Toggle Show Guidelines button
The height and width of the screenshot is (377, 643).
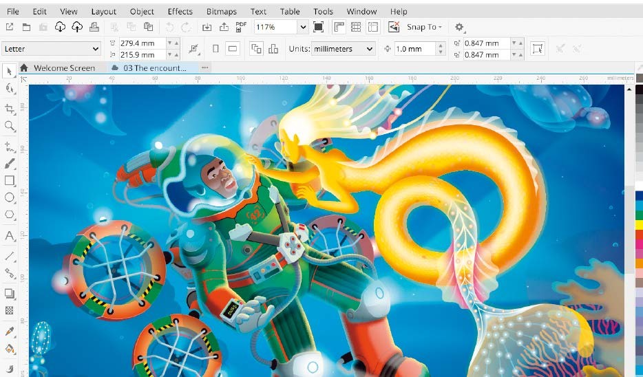click(x=372, y=27)
